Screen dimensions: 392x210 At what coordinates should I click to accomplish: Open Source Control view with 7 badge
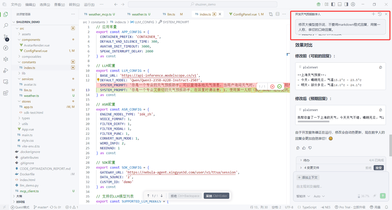[6, 37]
